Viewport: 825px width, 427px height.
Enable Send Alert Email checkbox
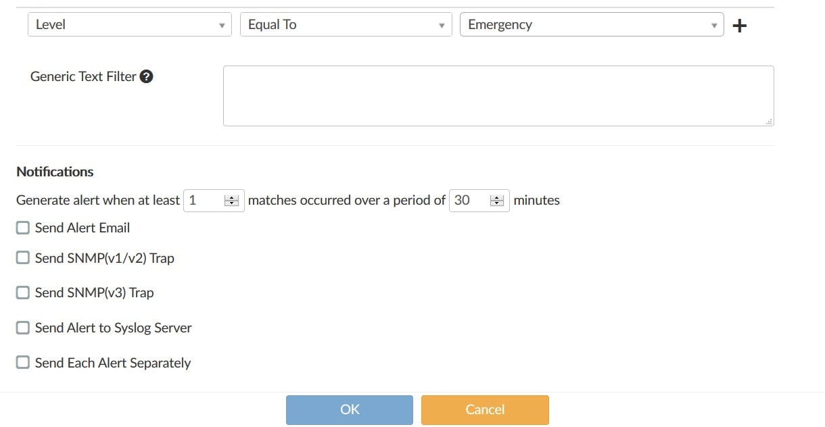tap(23, 228)
